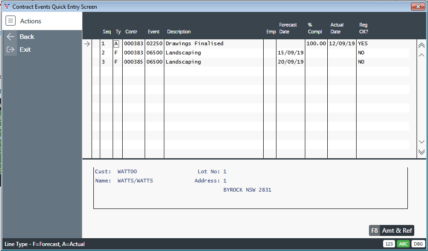Jump to first page with double-up chevron
This screenshot has height=251, width=428.
coord(422,45)
